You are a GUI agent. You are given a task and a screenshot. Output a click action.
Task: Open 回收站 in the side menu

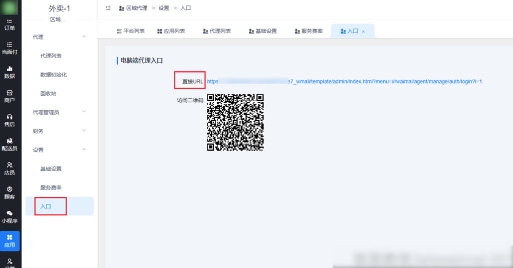(48, 94)
